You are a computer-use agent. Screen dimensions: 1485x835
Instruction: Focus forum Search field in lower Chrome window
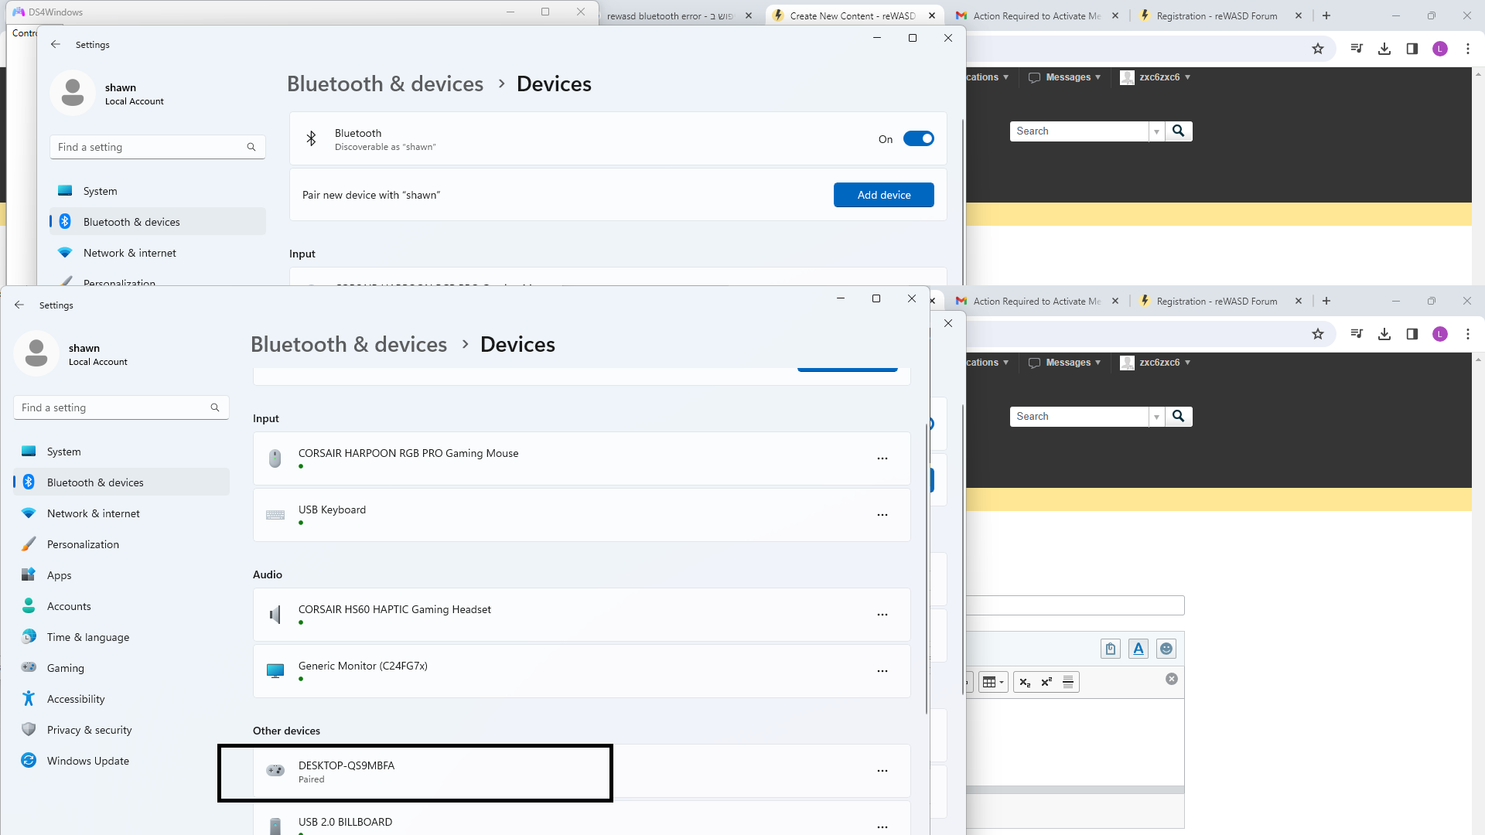click(x=1079, y=417)
